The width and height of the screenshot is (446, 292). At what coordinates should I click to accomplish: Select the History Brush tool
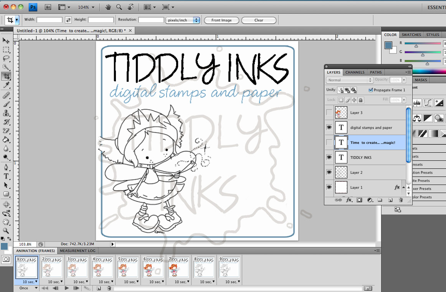tap(6, 122)
